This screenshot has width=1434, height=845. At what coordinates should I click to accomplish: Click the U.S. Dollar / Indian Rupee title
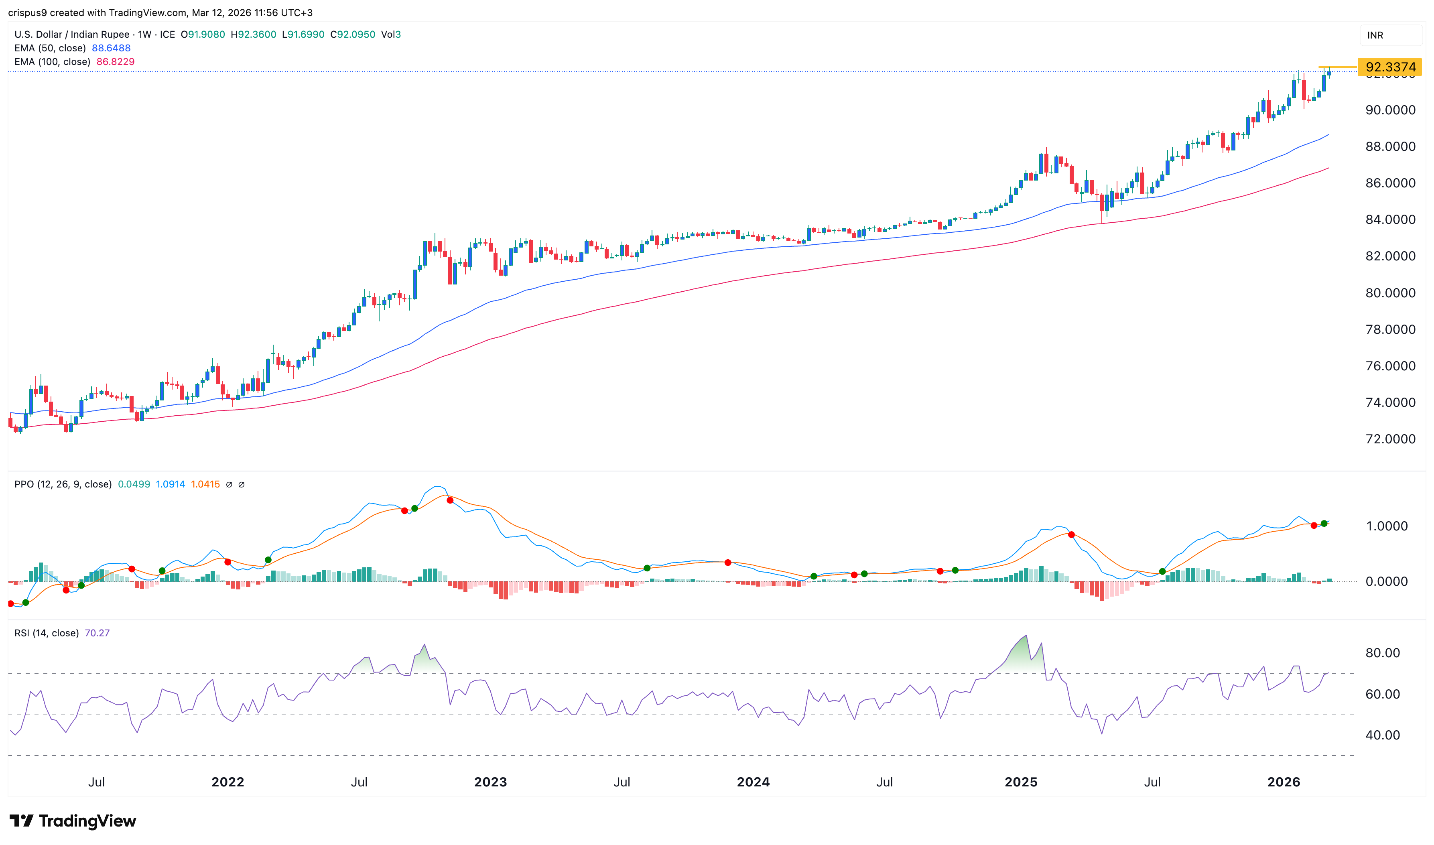(72, 35)
